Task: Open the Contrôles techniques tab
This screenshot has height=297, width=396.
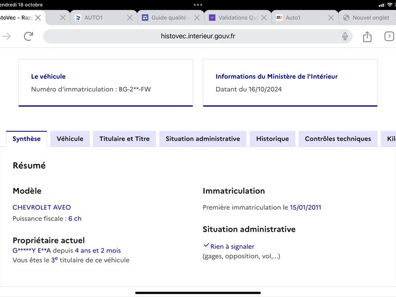Action: point(338,139)
